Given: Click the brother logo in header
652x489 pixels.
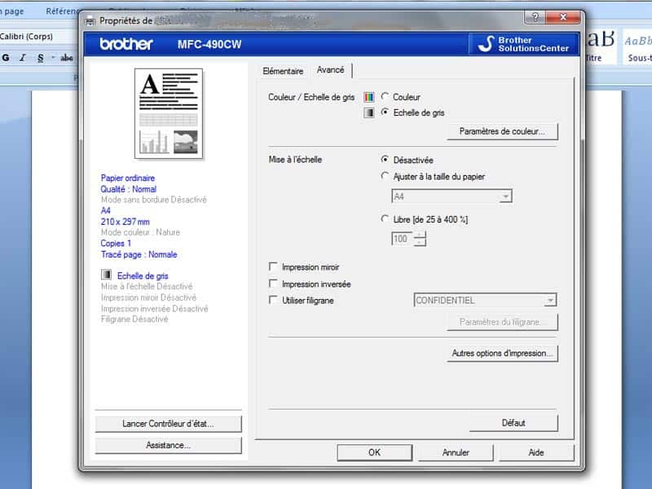Looking at the screenshot, I should (126, 44).
